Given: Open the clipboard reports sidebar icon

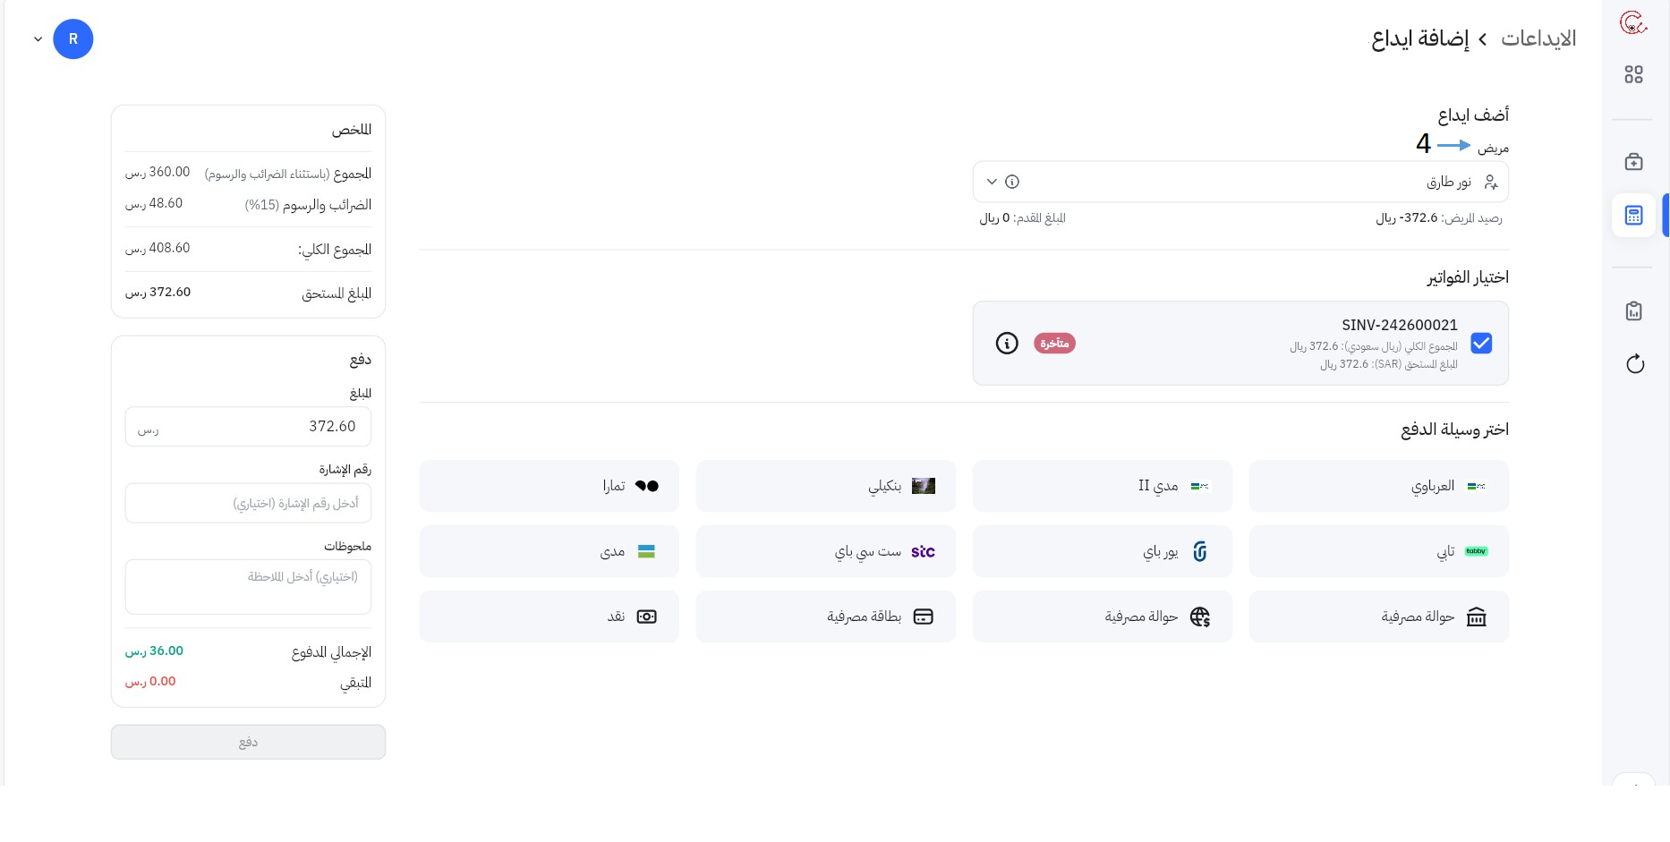Looking at the screenshot, I should click(1633, 311).
